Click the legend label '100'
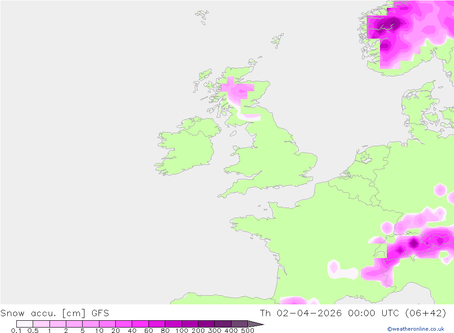The width and height of the screenshot is (454, 333). click(x=182, y=331)
